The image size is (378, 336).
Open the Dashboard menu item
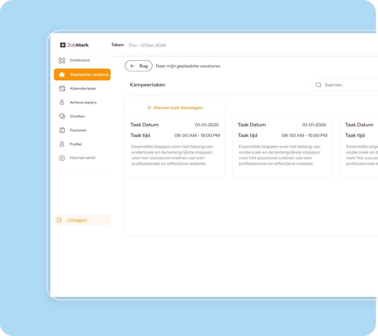coord(80,60)
